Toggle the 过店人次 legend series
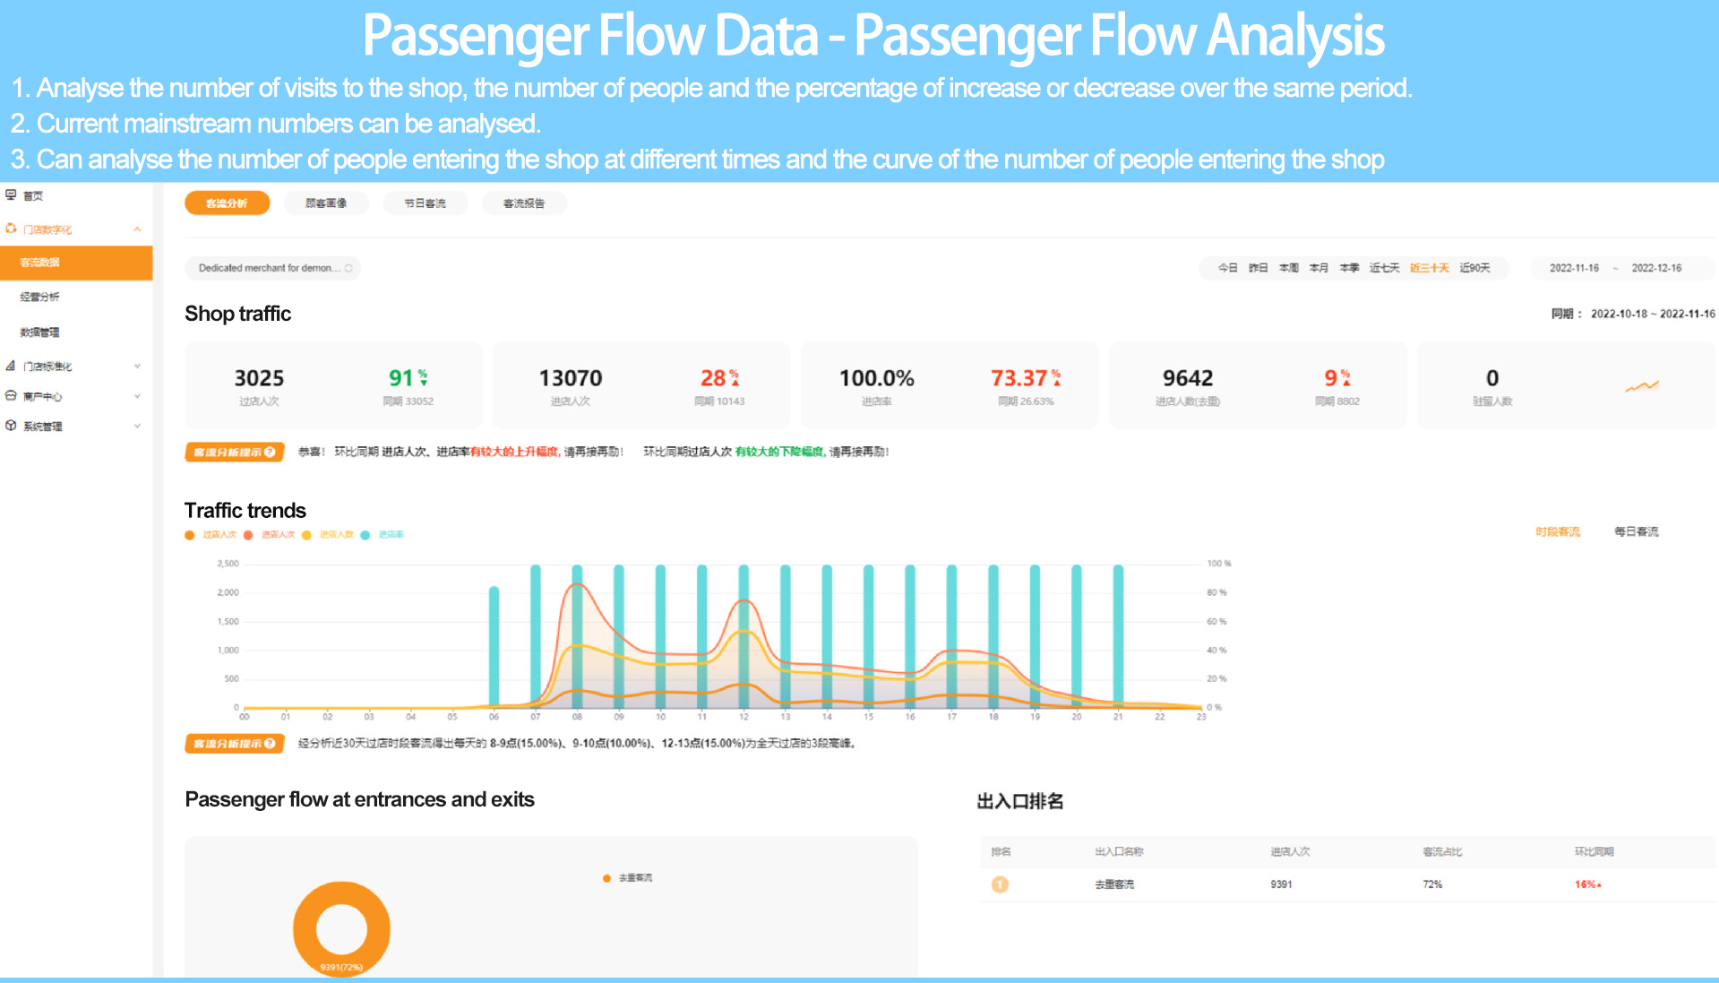Viewport: 1719px width, 983px height. coord(211,535)
